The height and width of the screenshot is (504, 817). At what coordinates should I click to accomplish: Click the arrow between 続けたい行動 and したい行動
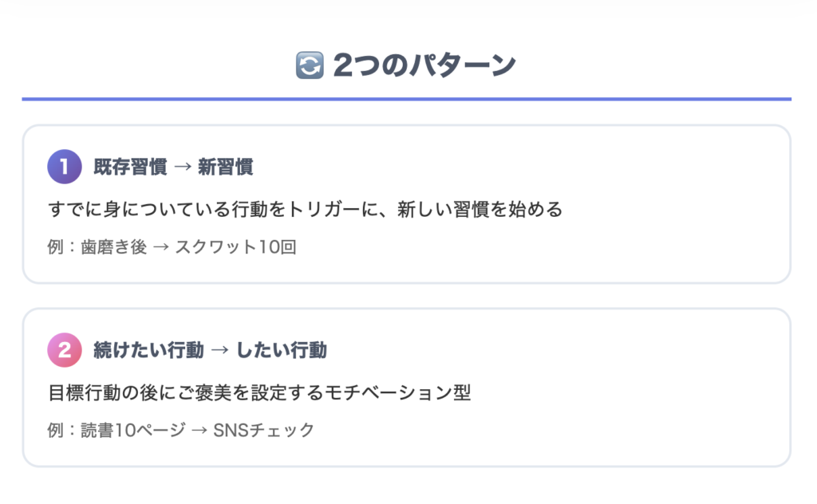219,350
